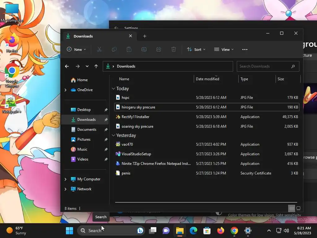
Task: Open Task View on the taskbar
Action: (153, 231)
